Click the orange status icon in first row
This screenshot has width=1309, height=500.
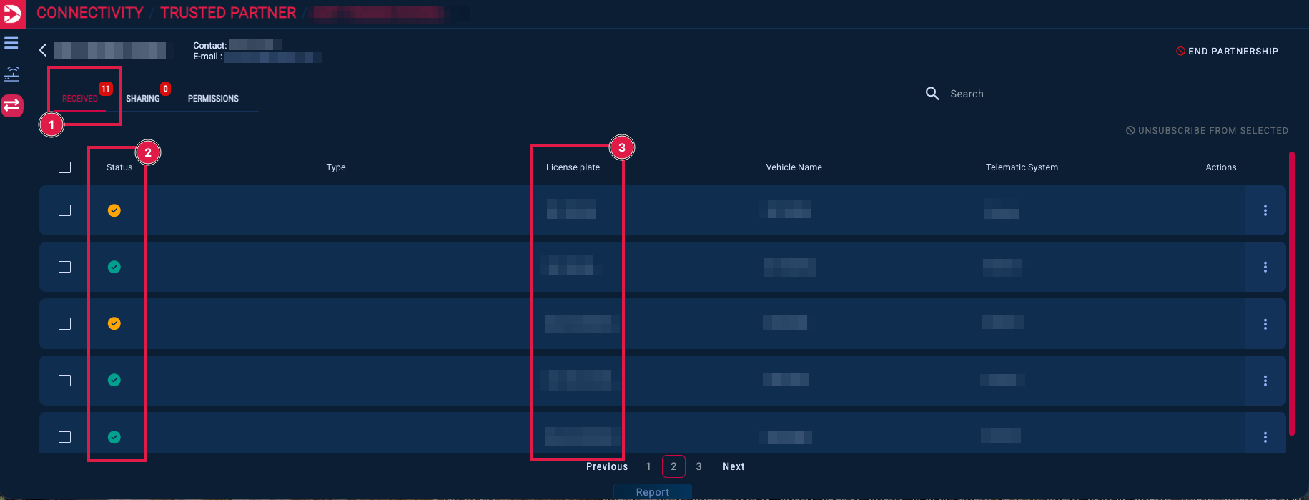coord(114,210)
